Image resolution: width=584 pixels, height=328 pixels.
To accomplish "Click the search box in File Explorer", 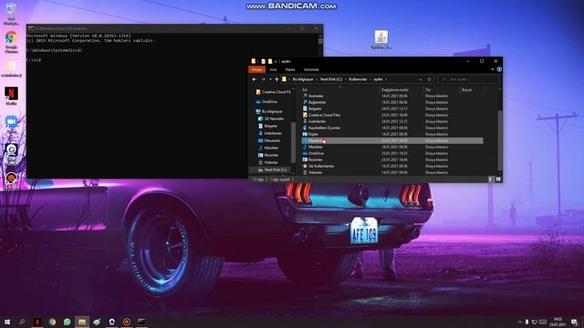I will click(468, 79).
